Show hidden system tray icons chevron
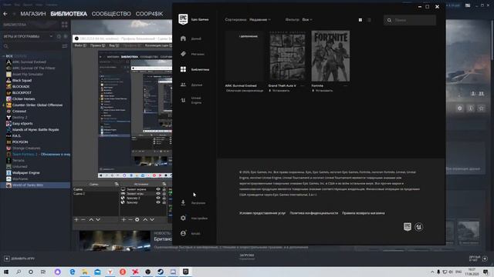This screenshot has height=277, width=494. [x=432, y=272]
